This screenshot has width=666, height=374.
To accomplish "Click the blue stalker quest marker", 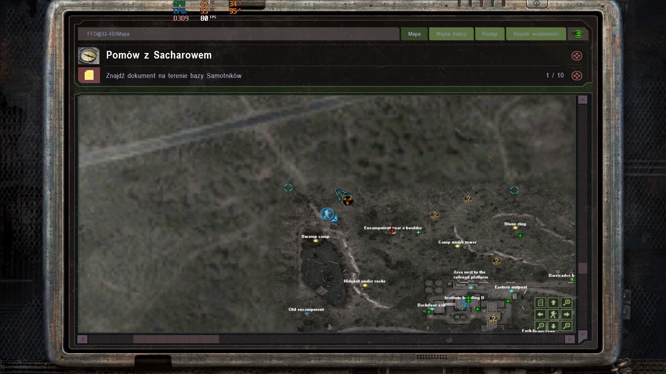I will tap(327, 214).
